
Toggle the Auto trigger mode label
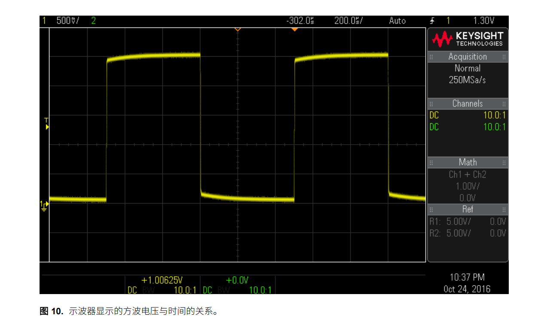(397, 21)
